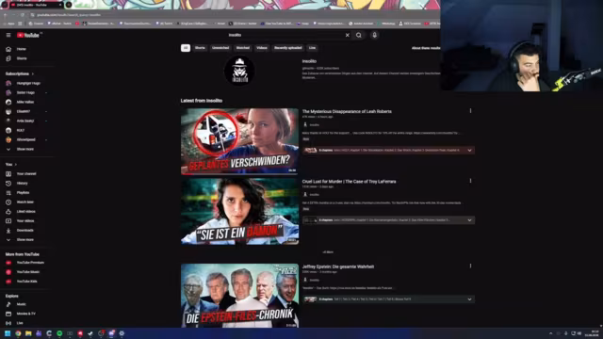Image resolution: width=603 pixels, height=339 pixels.
Task: Clear the search box with the X
Action: pos(348,35)
